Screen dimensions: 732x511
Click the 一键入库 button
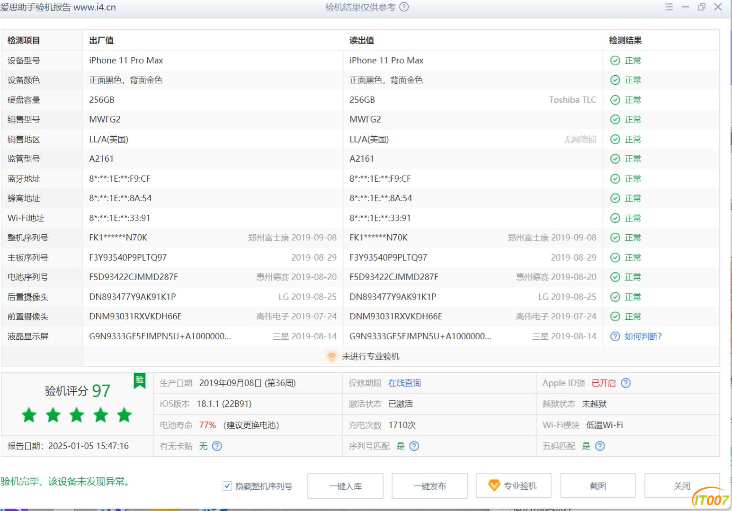[x=345, y=486]
